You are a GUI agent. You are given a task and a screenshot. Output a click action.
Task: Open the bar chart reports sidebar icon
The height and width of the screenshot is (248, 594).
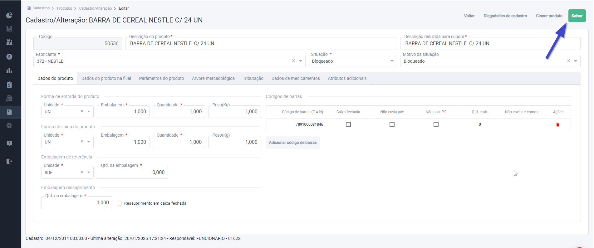[x=9, y=71]
